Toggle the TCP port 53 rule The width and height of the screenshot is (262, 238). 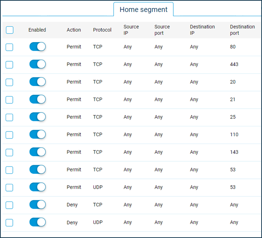pos(37,169)
